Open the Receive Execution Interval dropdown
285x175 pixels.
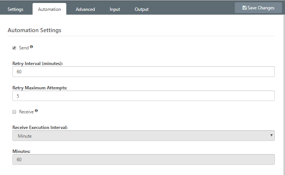(143, 136)
